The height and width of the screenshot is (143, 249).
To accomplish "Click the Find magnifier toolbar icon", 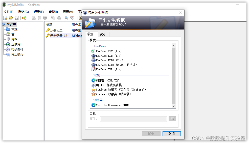I will [x=66, y=18].
